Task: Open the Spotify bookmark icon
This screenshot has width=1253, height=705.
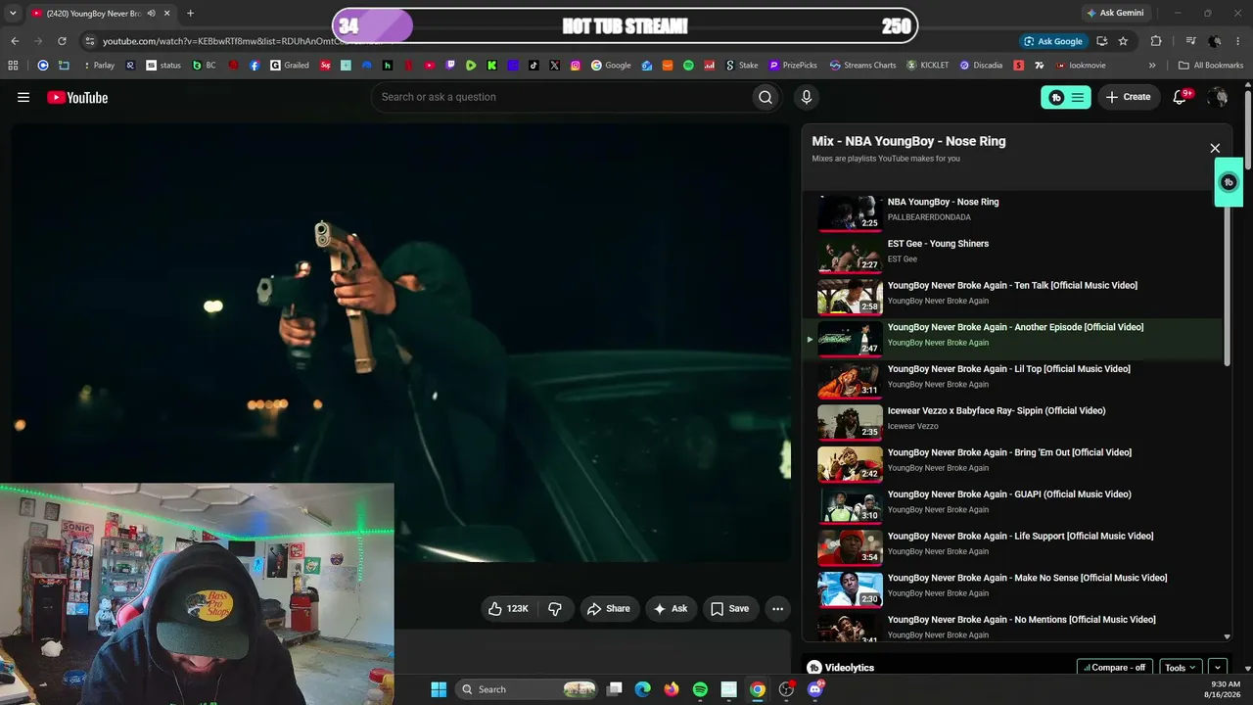Action: pyautogui.click(x=688, y=66)
